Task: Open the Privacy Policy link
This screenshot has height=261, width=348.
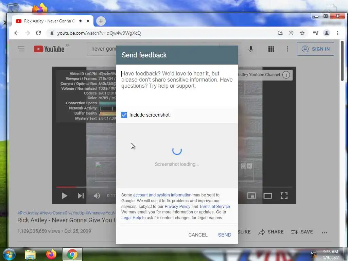Action: pyautogui.click(x=177, y=206)
